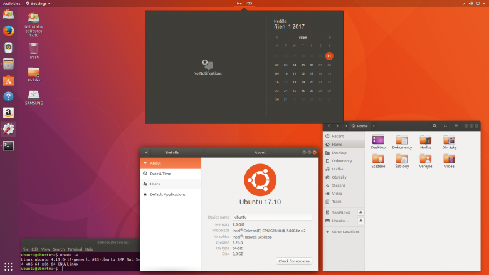The height and width of the screenshot is (275, 489).
Task: Open Stažené in Files sidebar
Action: (344, 185)
